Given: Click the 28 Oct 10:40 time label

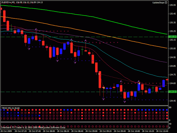Looking at the screenshot, I should 162,131.
